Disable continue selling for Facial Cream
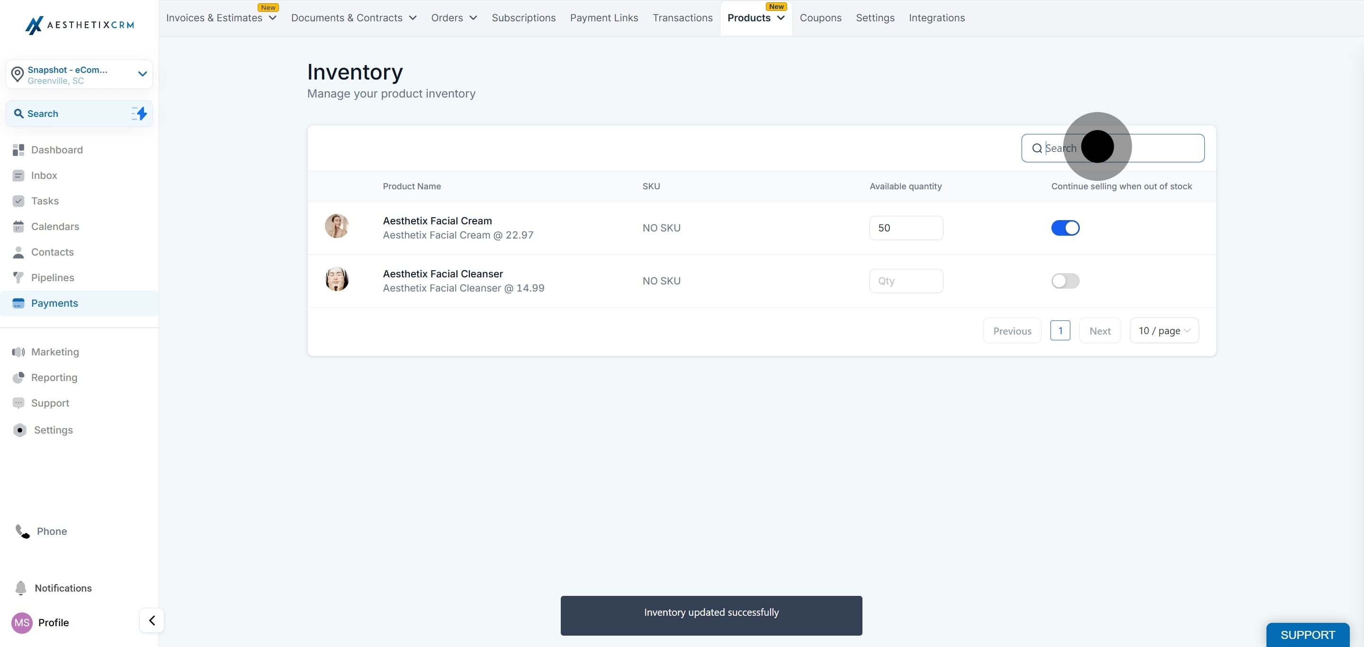The width and height of the screenshot is (1364, 647). 1065,228
